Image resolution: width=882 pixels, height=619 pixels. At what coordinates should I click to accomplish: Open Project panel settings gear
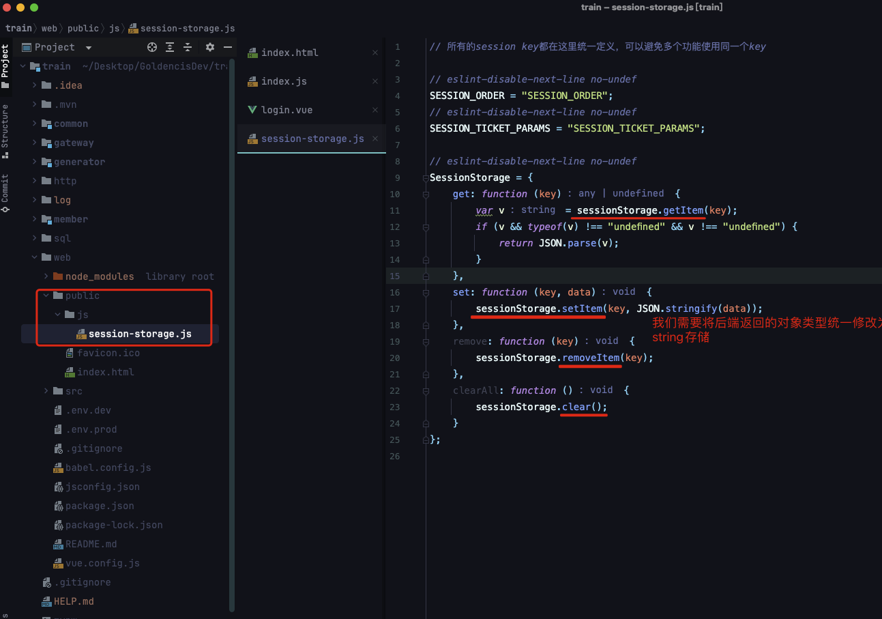[x=210, y=47]
